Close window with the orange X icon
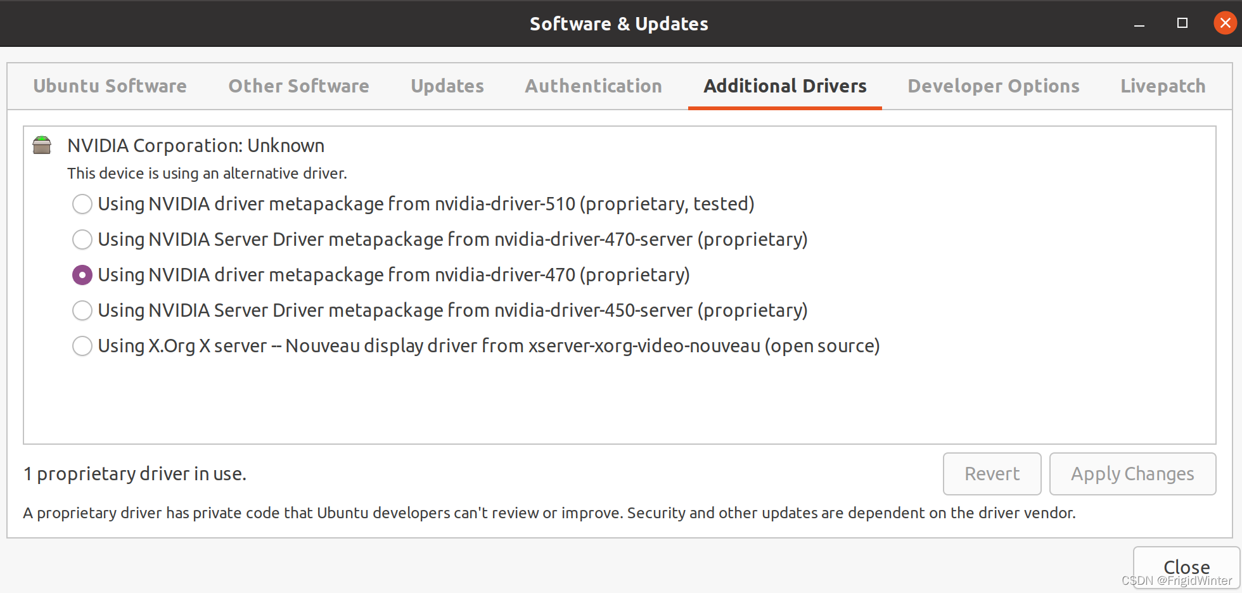Image resolution: width=1242 pixels, height=593 pixels. point(1225,23)
